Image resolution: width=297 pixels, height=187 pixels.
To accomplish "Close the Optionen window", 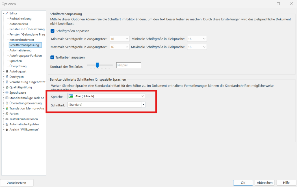I will tap(291, 4).
